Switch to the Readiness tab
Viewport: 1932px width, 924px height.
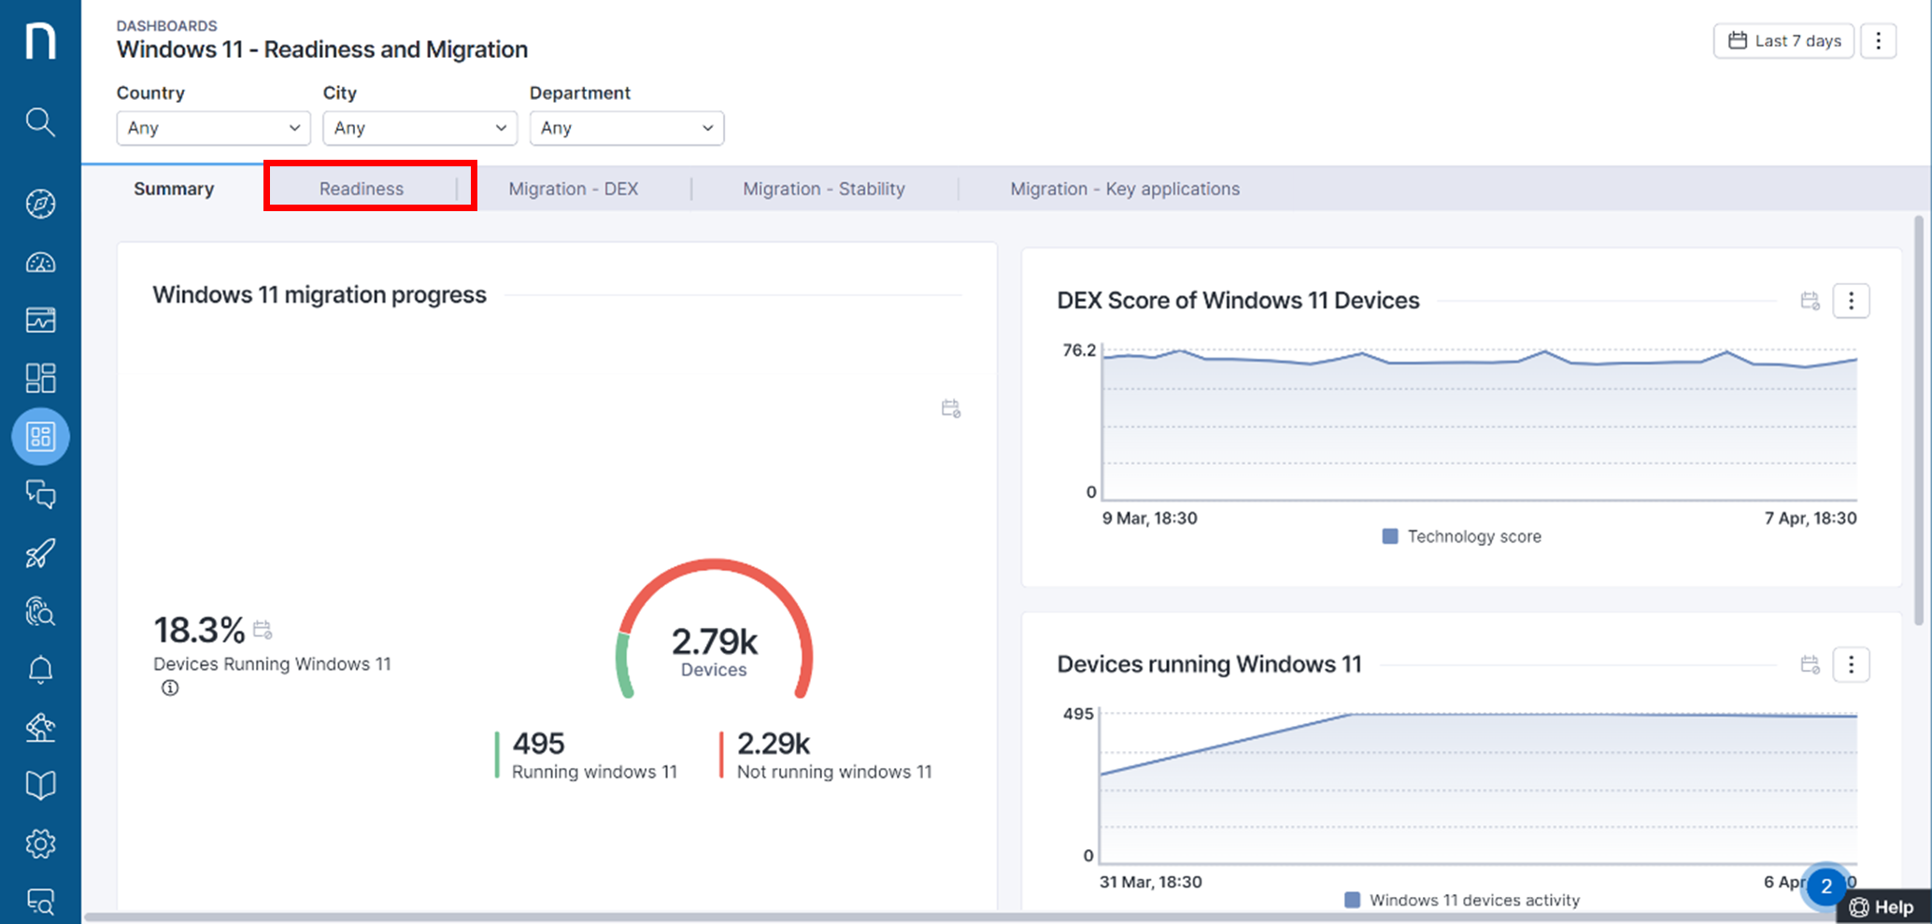[x=362, y=189]
